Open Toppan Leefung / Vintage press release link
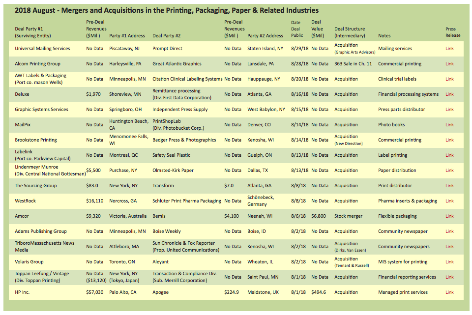This screenshot has width=472, height=315. 449,277
